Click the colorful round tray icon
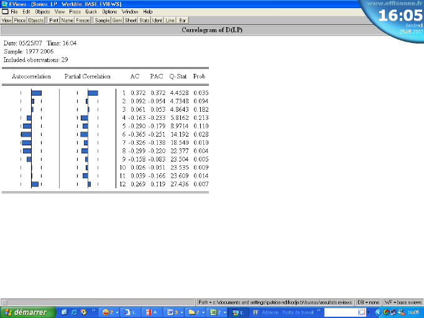The height and width of the screenshot is (318, 424). 386,312
